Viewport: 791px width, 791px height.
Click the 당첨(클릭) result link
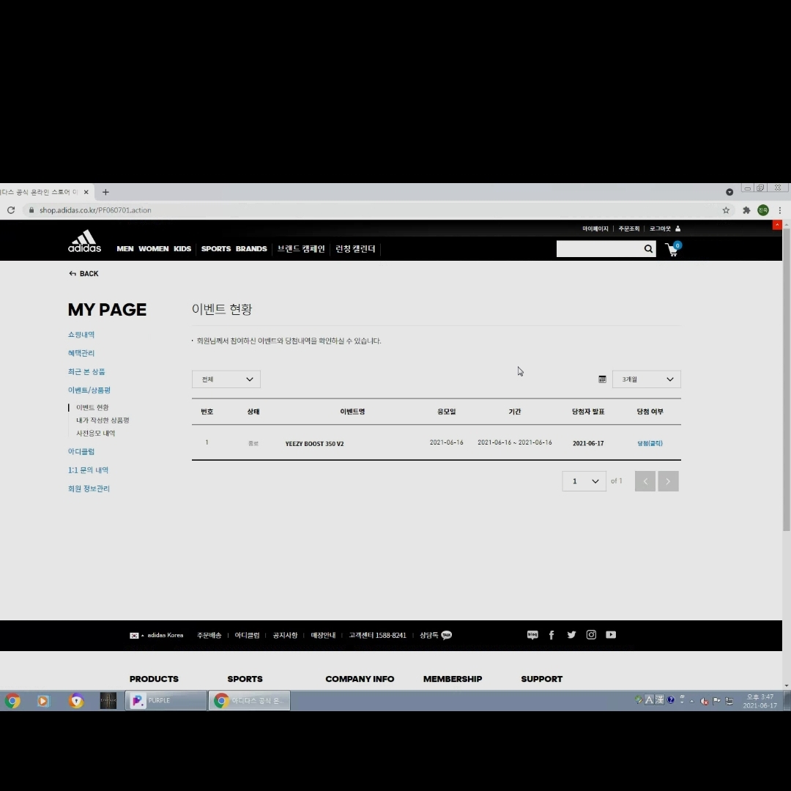(650, 443)
